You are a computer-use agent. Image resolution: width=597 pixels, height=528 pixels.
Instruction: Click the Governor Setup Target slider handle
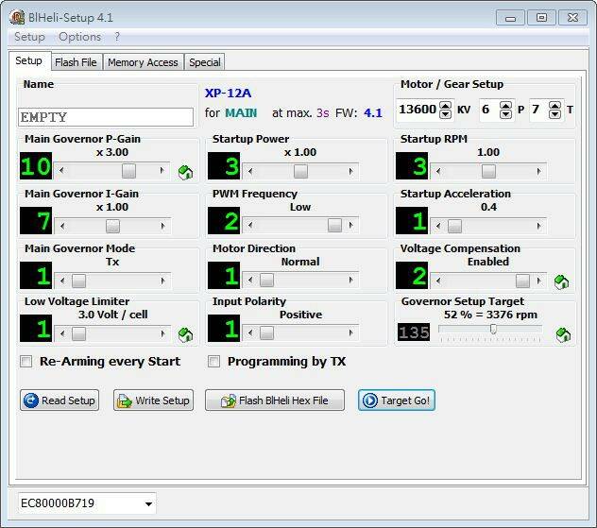pyautogui.click(x=493, y=329)
